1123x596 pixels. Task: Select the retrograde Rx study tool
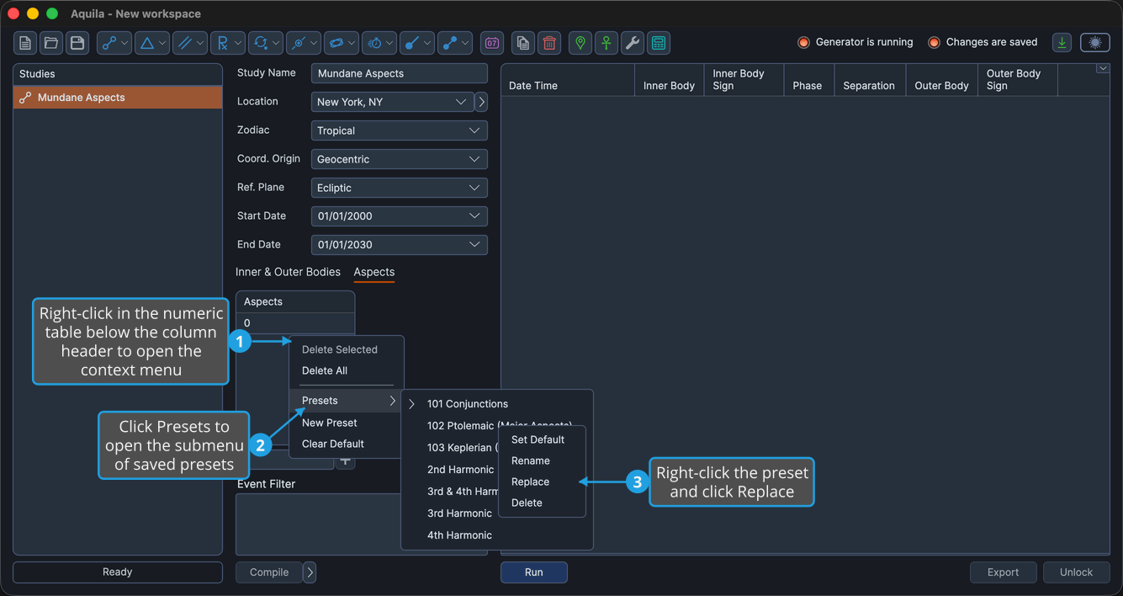pos(228,43)
